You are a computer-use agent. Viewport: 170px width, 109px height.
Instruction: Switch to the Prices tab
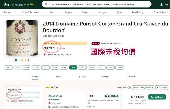[x=35, y=77]
